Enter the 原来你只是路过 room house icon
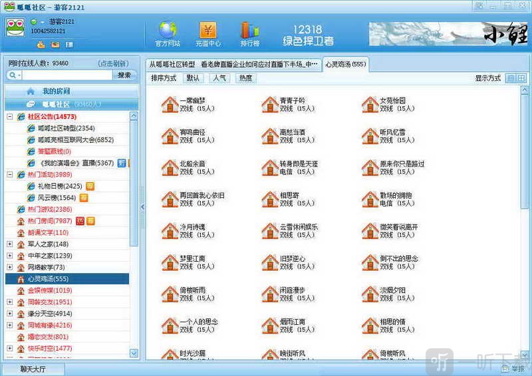Screen dimensions: 532x376 point(370,167)
